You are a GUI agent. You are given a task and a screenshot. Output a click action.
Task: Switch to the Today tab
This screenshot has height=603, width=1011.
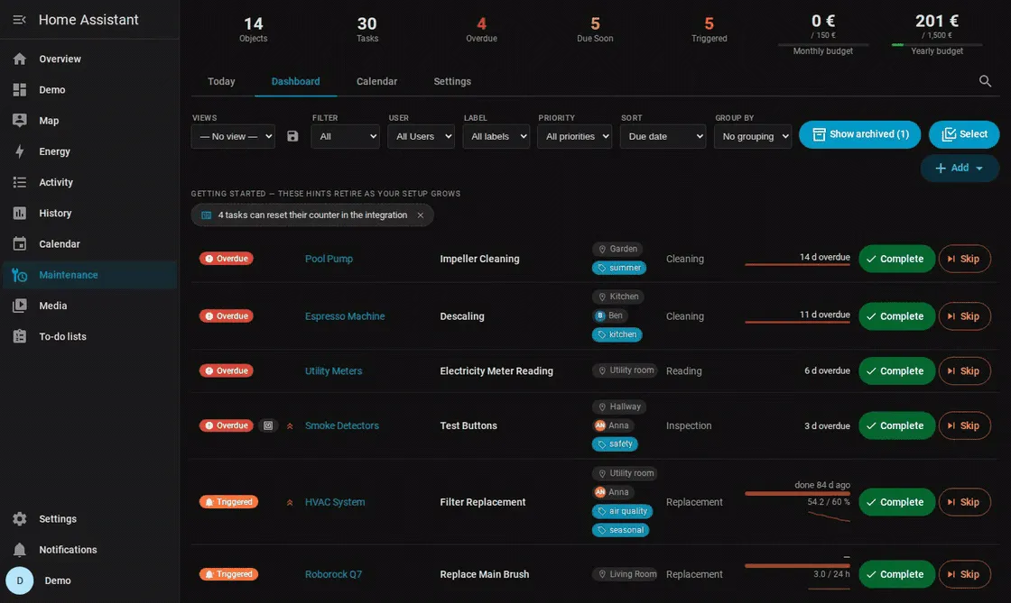tap(221, 82)
